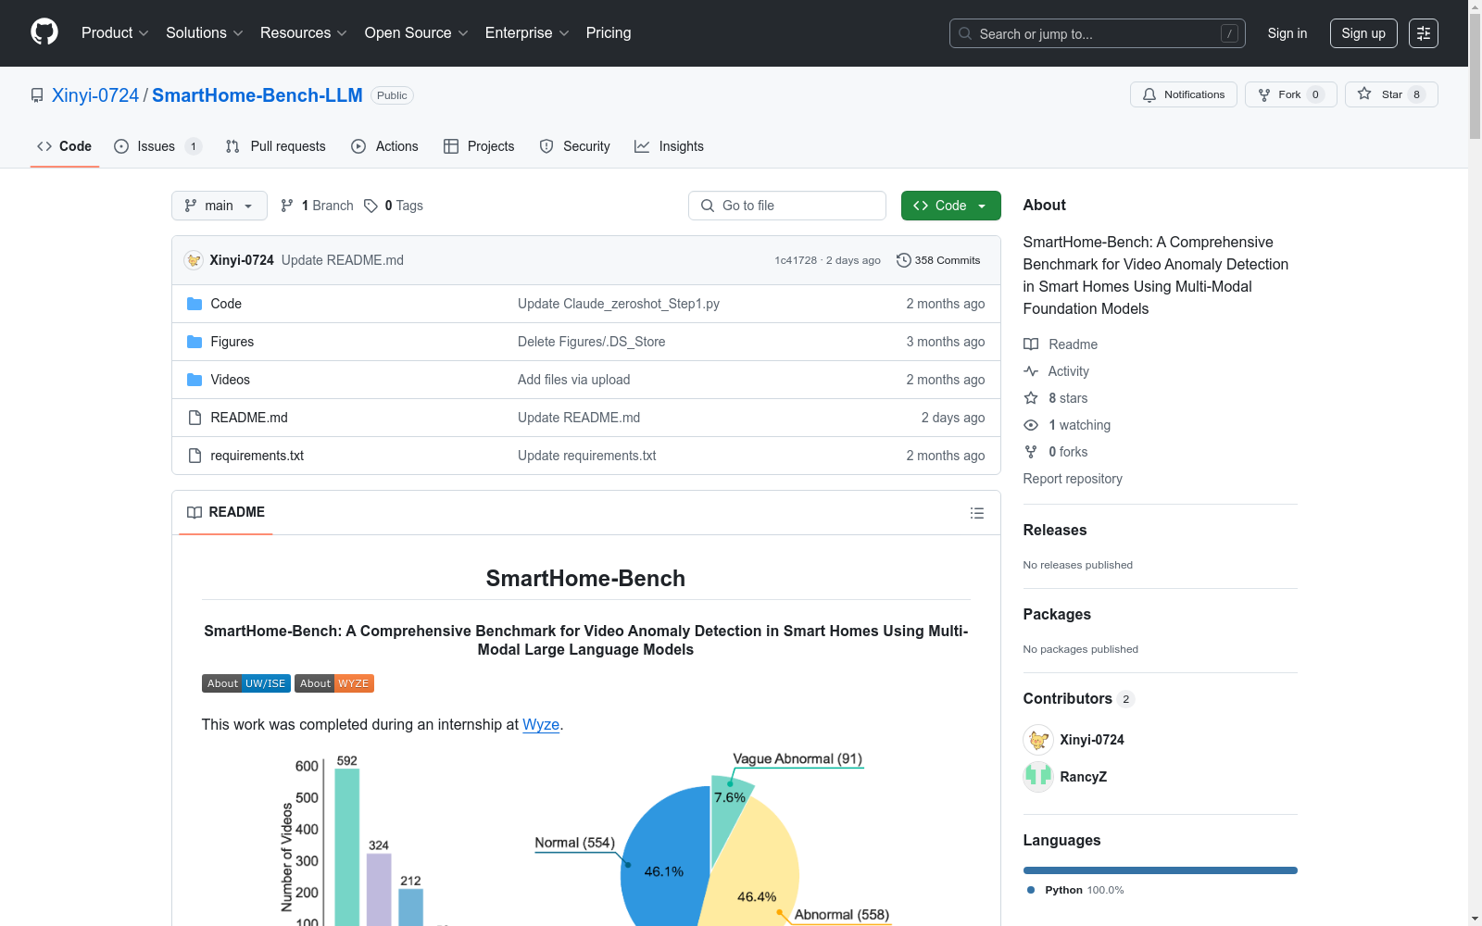
Task: Click the search magnifier icon
Action: (965, 33)
